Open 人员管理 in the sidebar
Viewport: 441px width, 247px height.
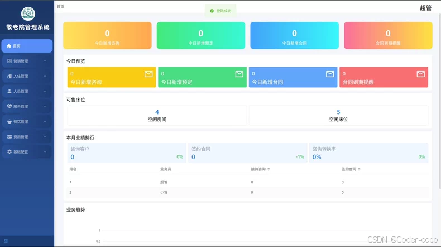pos(27,91)
